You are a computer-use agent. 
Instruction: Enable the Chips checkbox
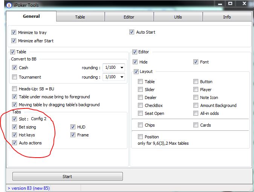pyautogui.click(x=140, y=125)
